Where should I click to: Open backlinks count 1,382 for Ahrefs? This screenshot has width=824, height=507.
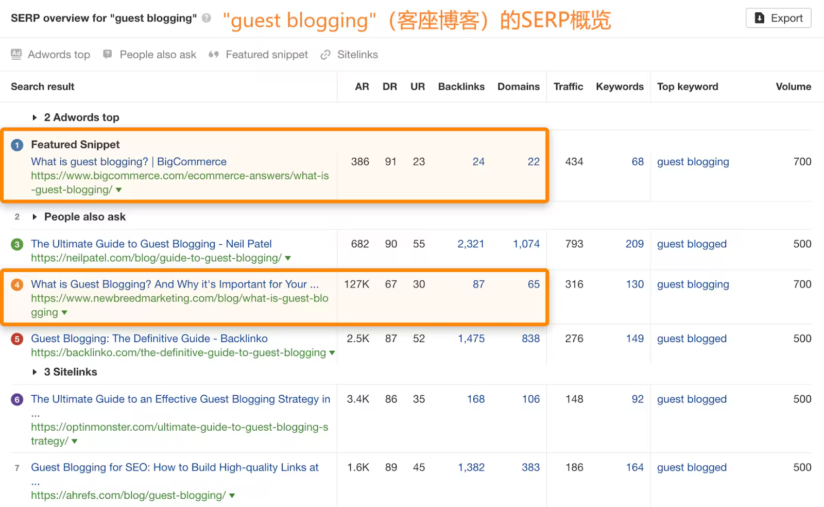pos(471,467)
